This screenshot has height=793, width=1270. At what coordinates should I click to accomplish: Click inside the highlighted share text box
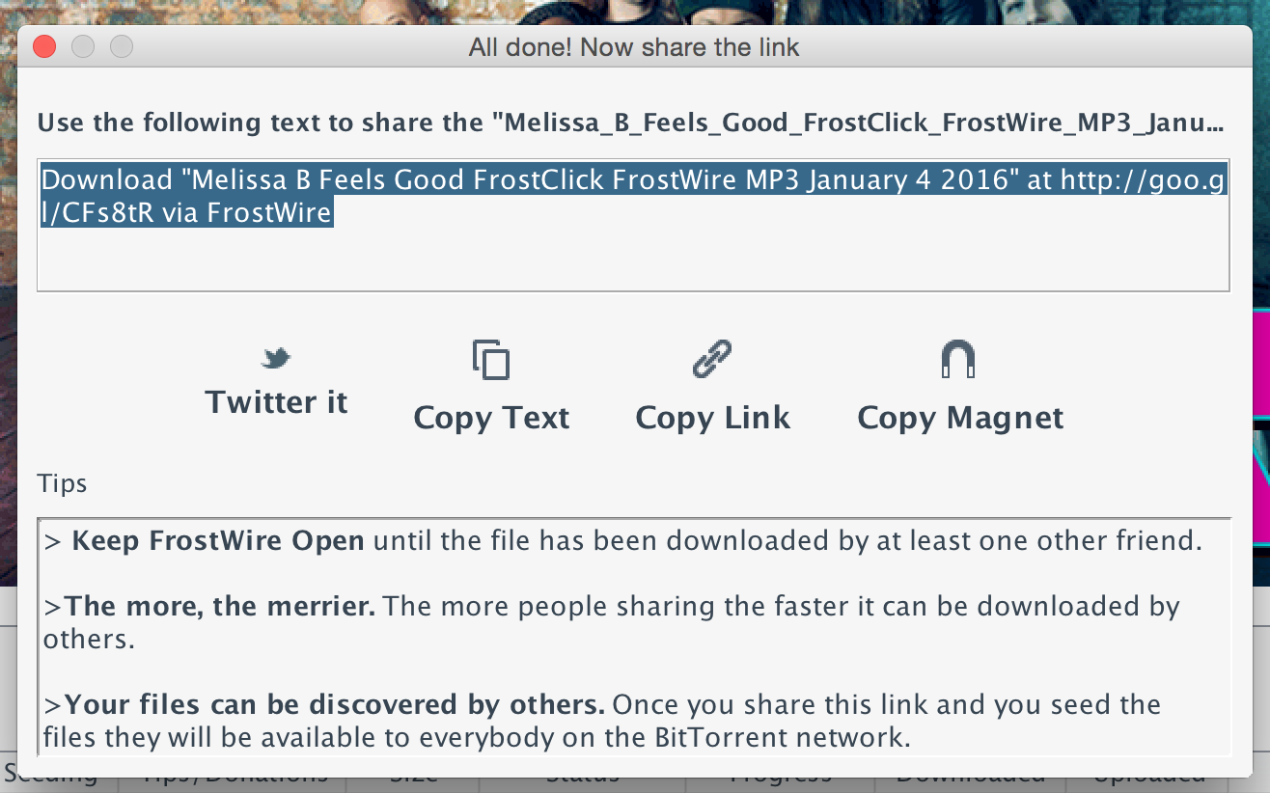(x=633, y=224)
